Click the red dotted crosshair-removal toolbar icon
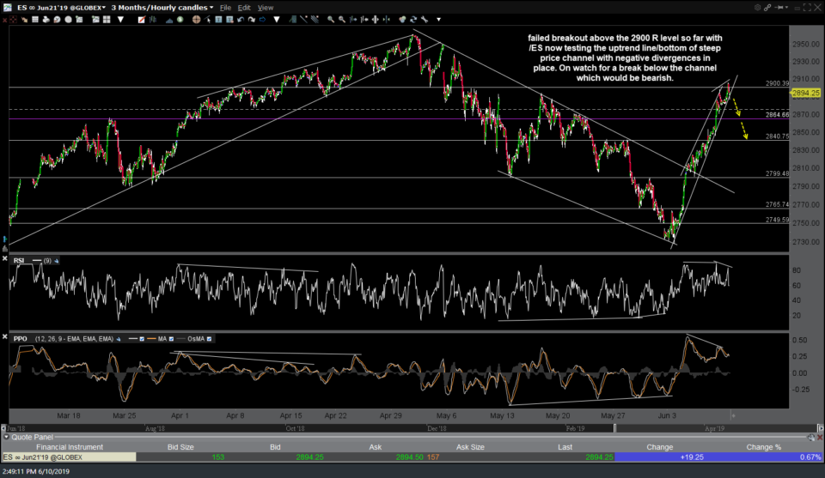 (x=13, y=20)
